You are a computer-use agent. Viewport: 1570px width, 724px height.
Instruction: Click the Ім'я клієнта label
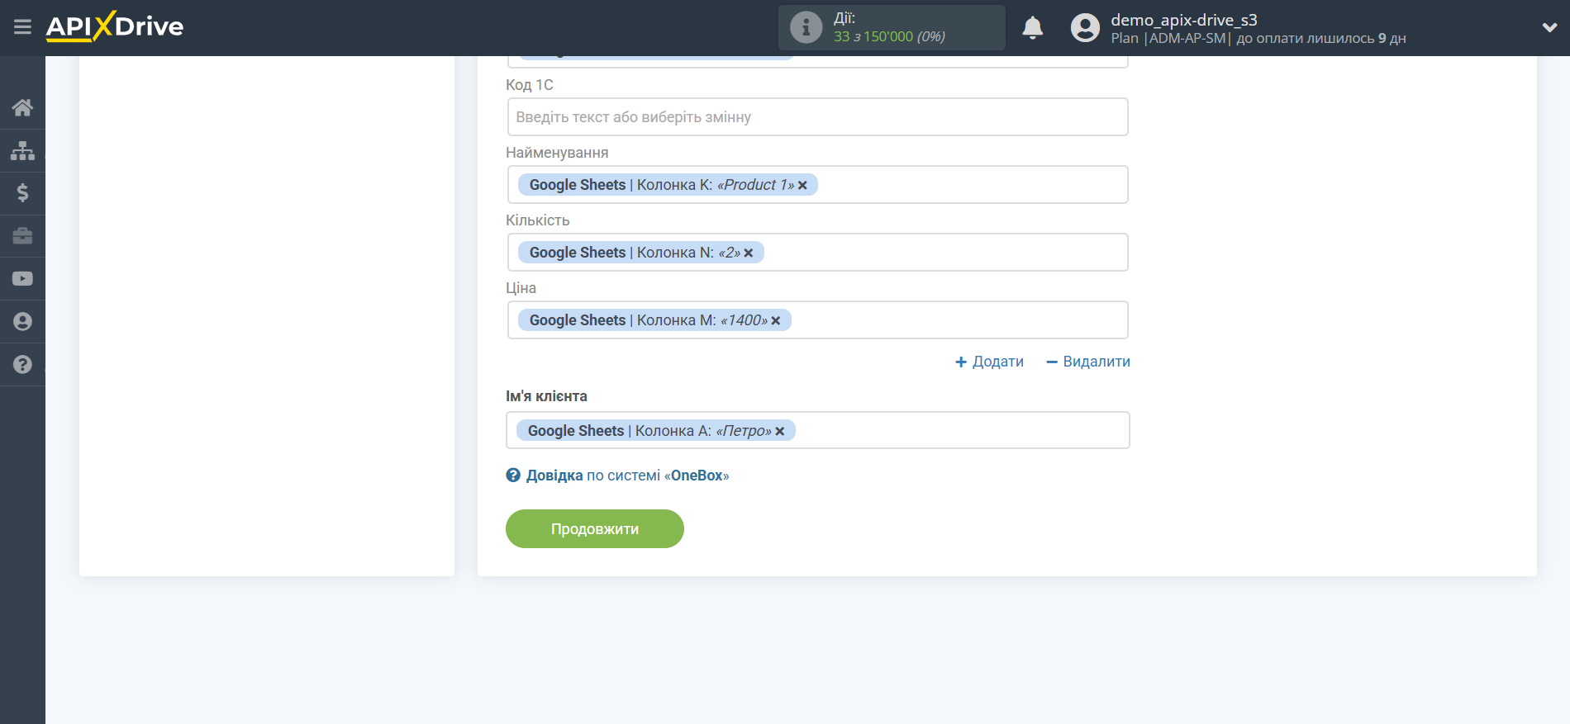546,396
